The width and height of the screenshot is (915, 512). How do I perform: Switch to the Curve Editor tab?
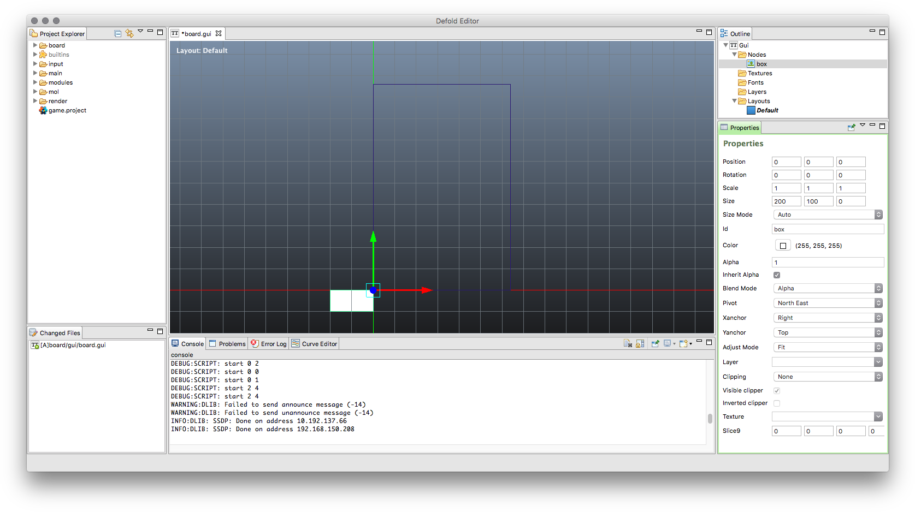tap(314, 343)
